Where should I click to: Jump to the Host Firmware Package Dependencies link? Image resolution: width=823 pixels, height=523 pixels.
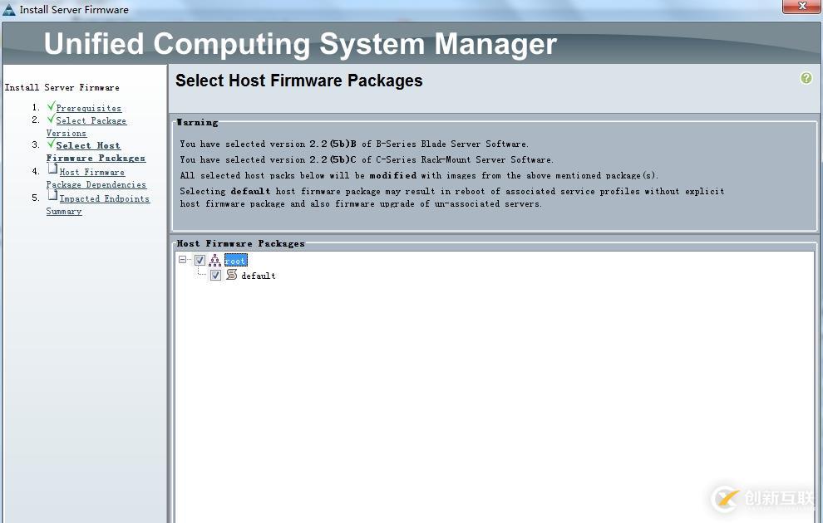[91, 173]
